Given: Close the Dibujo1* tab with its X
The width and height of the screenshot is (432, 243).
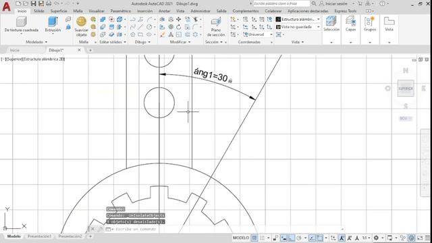Looking at the screenshot, I should point(80,50).
